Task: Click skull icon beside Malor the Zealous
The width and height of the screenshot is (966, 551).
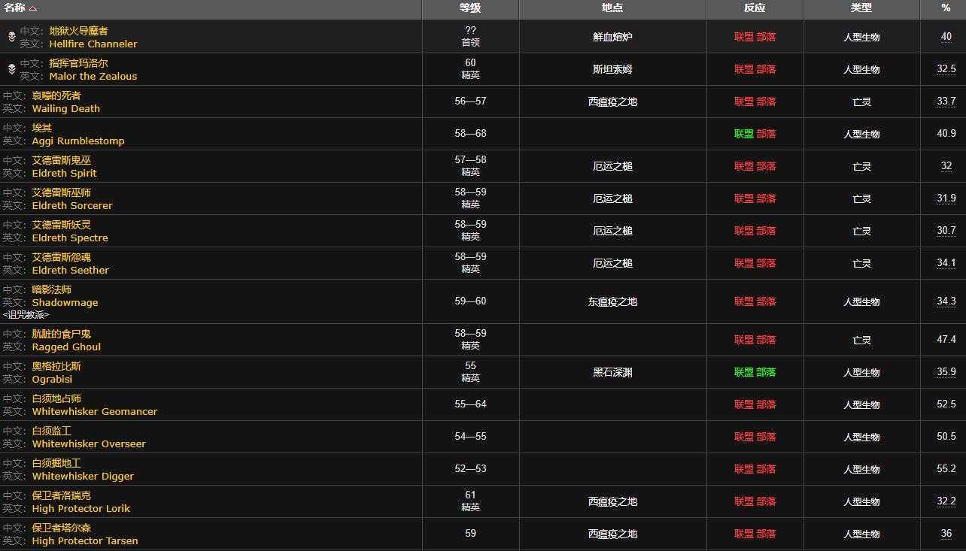Action: coord(11,69)
